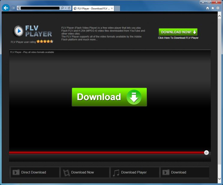Click the film strip icon beside Download Now

click(x=66, y=173)
